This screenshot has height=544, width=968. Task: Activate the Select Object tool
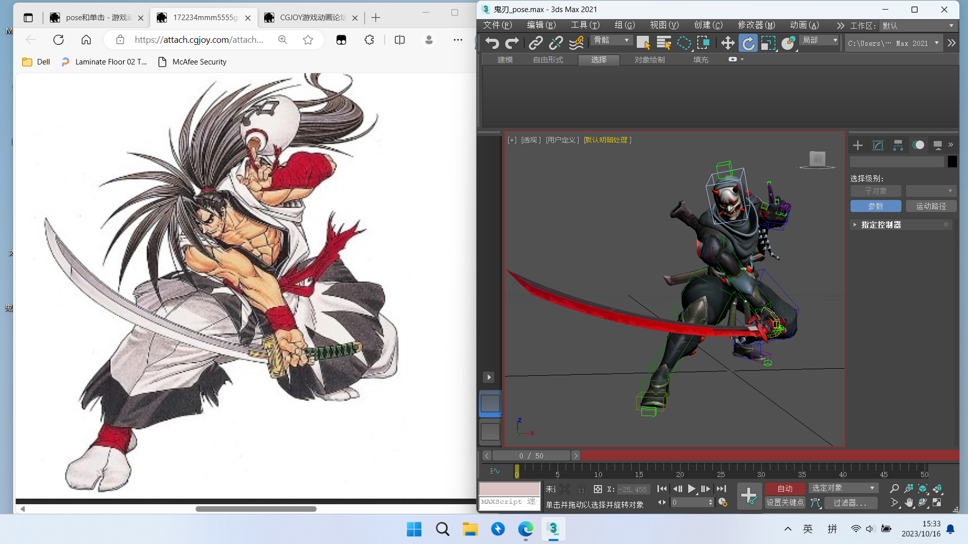tap(643, 43)
